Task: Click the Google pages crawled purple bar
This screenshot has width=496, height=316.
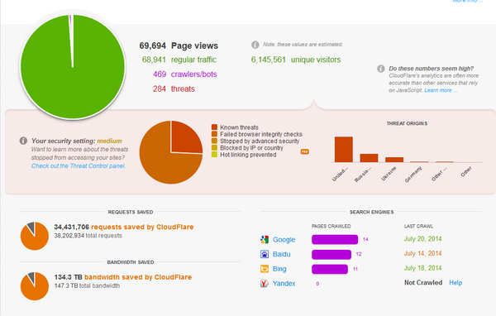Action: (x=335, y=239)
